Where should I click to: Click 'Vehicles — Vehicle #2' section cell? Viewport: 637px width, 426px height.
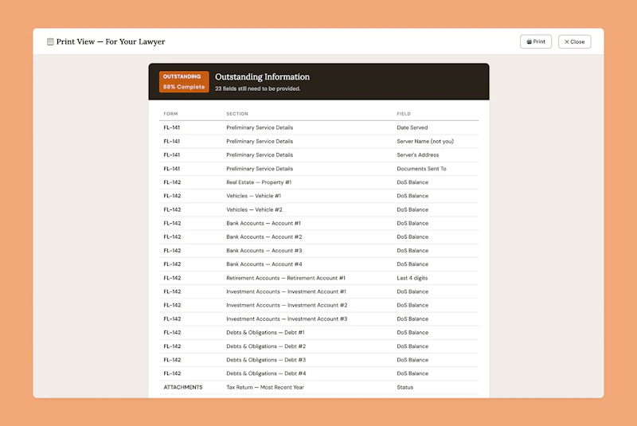coord(254,209)
